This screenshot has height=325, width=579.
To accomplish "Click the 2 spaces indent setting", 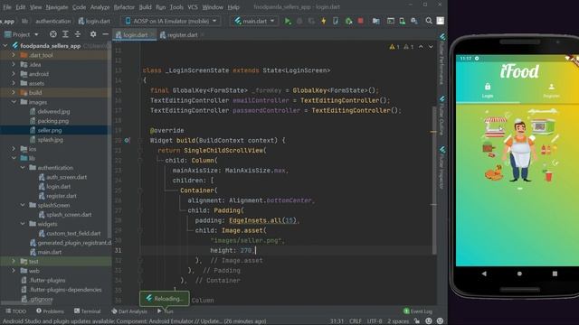I will pos(398,321).
